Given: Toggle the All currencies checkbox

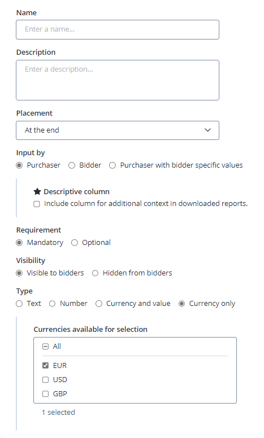Looking at the screenshot, I should click(x=45, y=347).
